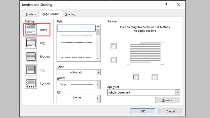The height and width of the screenshot is (118, 210).
Task: Select the dotted line in Style list
Action: point(76,35)
